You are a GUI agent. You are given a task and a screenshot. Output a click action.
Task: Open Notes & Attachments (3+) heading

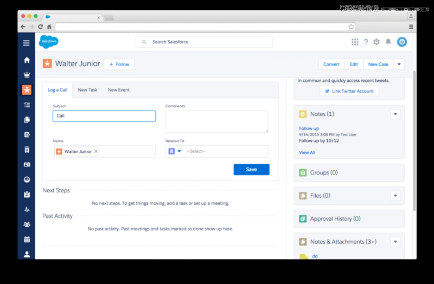pos(343,242)
